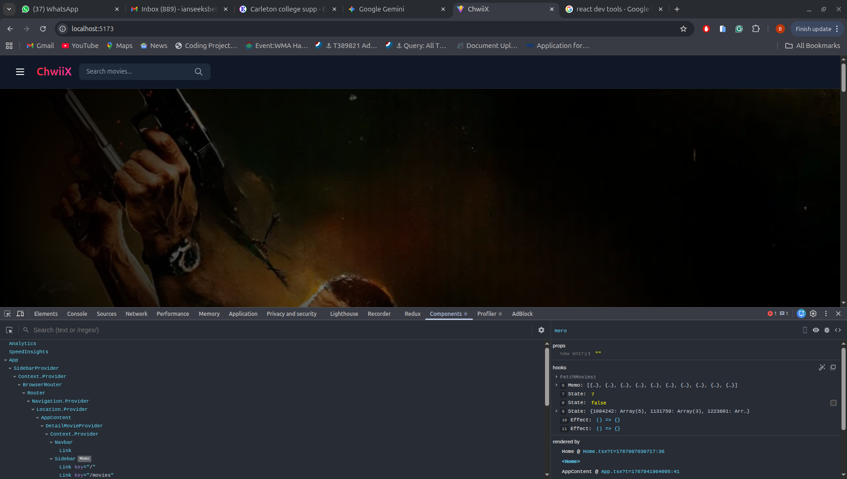Screen dimensions: 847x479
Task: Enable the component picker in Components panel
Action: 9,330
